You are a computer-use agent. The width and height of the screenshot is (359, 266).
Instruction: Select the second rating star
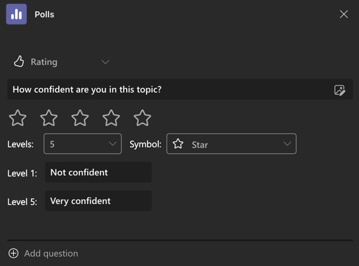[49, 118]
